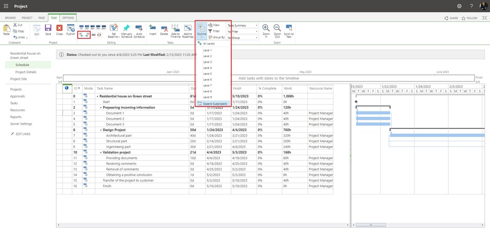Go to Reports in left navigation

(15, 117)
